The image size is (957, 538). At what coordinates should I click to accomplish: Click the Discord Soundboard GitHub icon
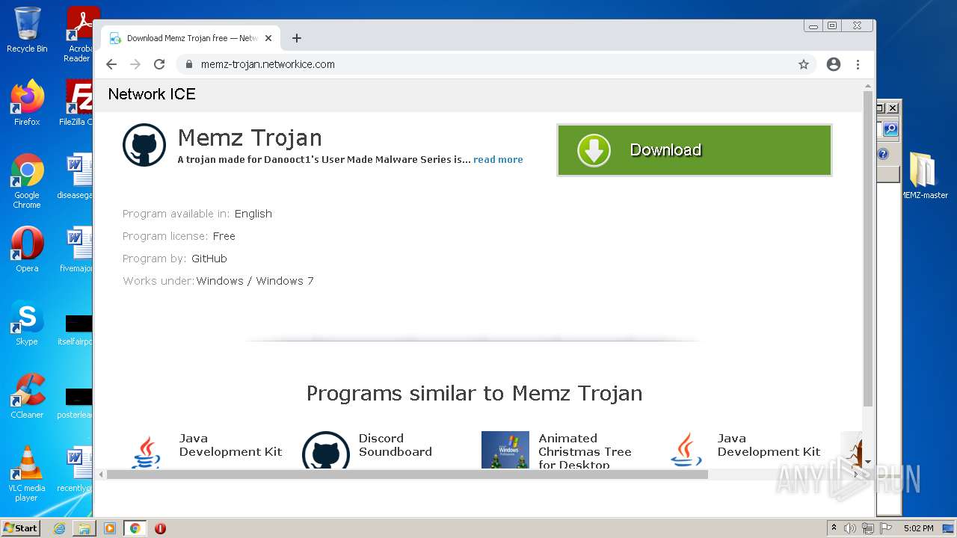tap(326, 451)
